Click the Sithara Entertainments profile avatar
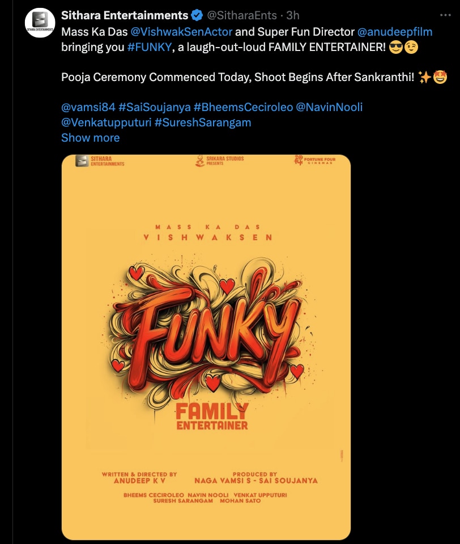The width and height of the screenshot is (460, 544). 40,24
